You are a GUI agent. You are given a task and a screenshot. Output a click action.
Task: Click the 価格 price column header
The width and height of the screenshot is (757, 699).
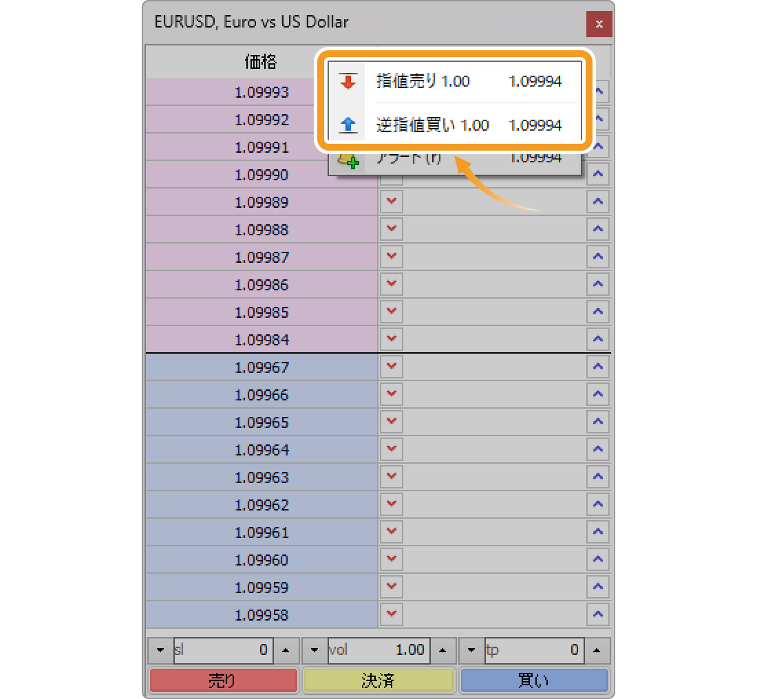262,62
